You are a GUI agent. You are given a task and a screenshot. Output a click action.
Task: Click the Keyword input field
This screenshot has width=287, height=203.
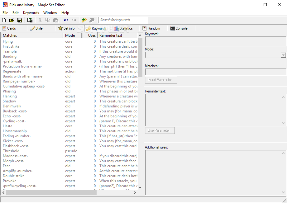[215, 41]
